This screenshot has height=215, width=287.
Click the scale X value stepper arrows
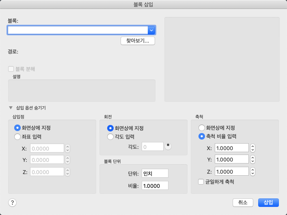point(252,148)
